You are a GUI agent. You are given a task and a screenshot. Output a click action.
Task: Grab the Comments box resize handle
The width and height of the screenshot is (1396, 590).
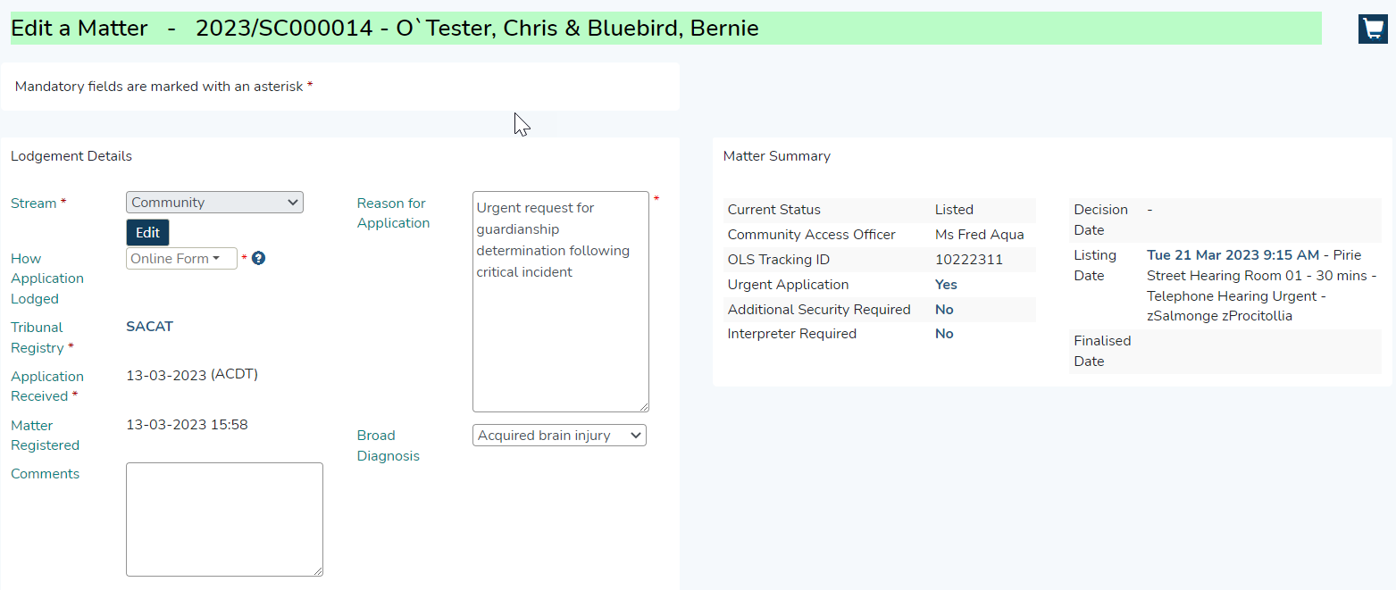coord(317,570)
